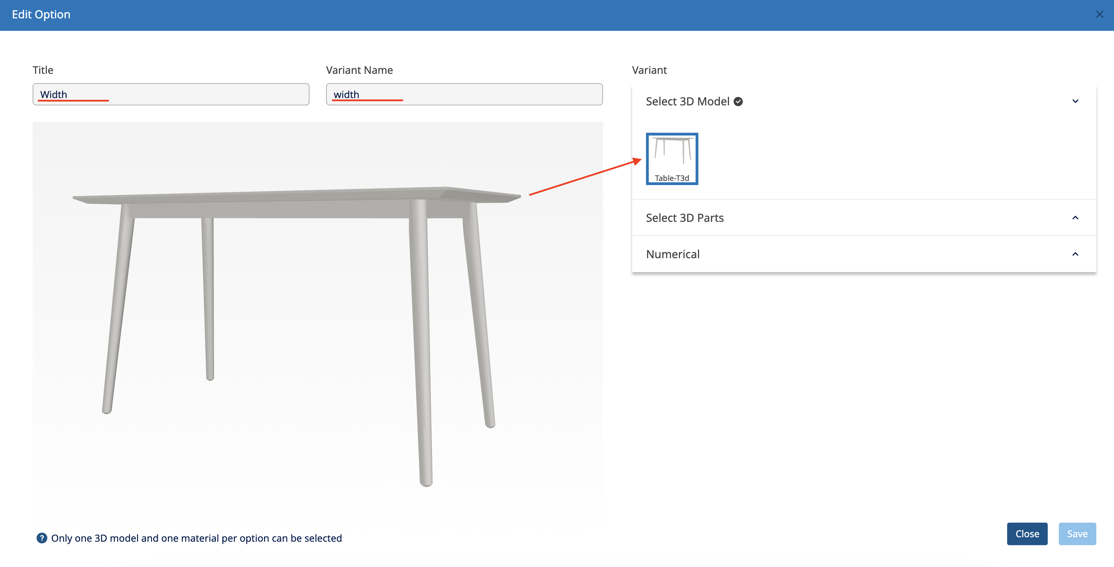The height and width of the screenshot is (567, 1114).
Task: Open the Select 3D Parts header label
Action: (684, 218)
